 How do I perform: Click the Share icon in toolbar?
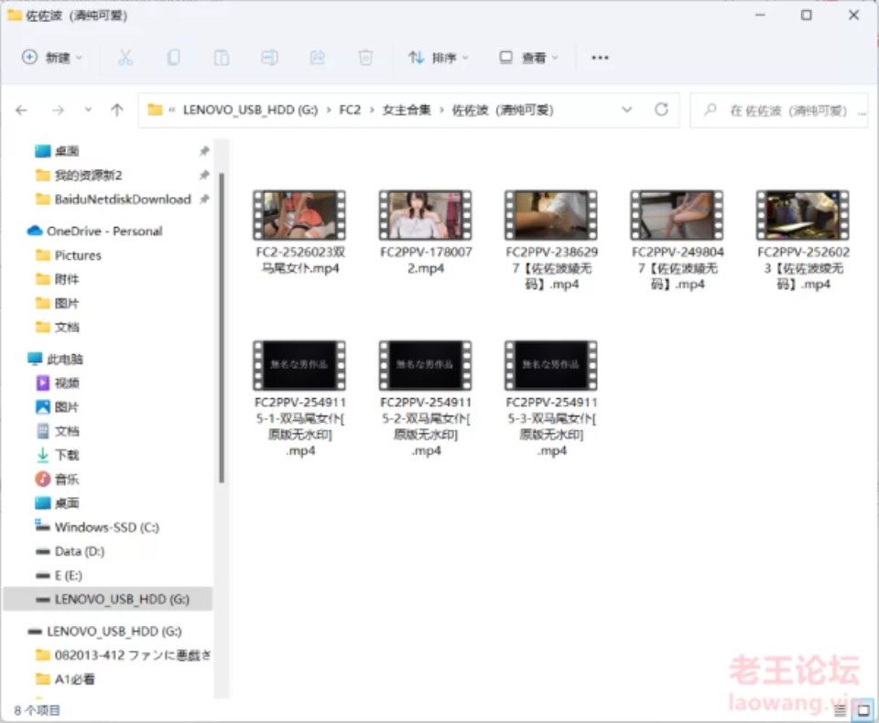318,57
